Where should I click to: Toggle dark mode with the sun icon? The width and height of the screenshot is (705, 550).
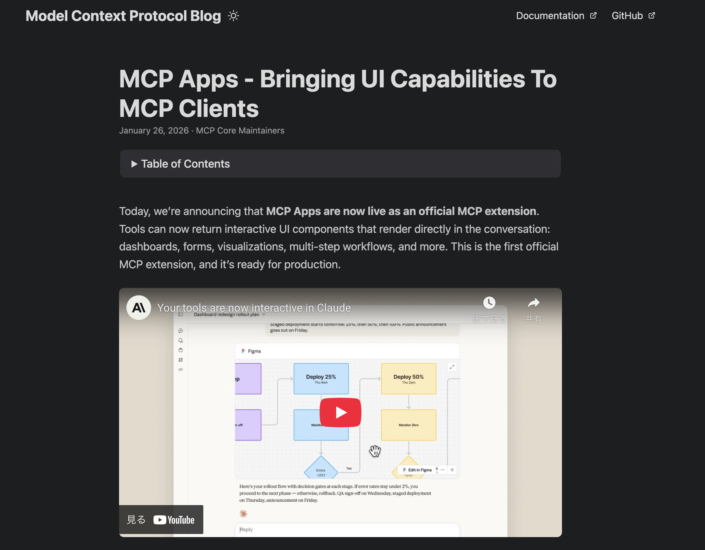click(233, 15)
